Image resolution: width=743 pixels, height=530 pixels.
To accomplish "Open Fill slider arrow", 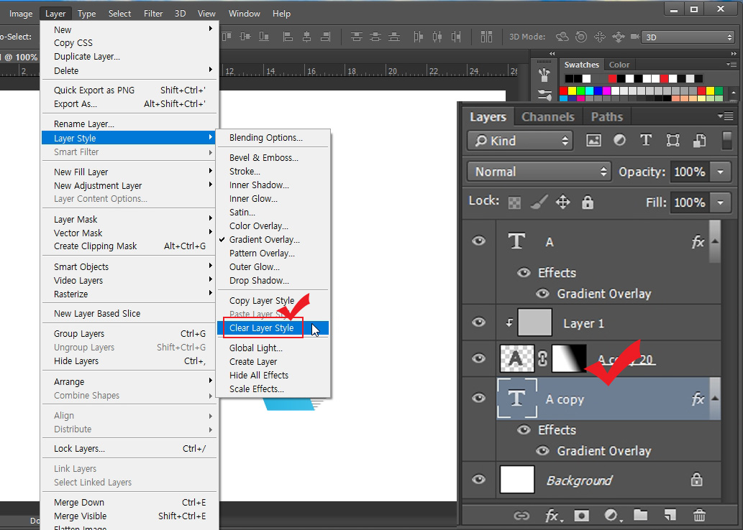I will 720,203.
